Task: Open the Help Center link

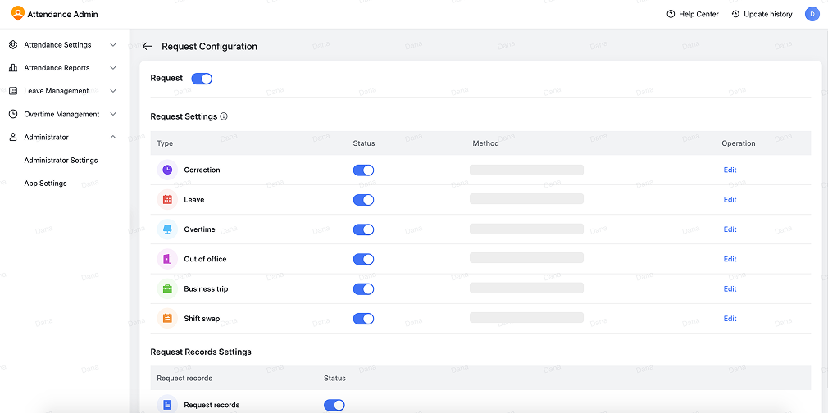Action: click(693, 14)
